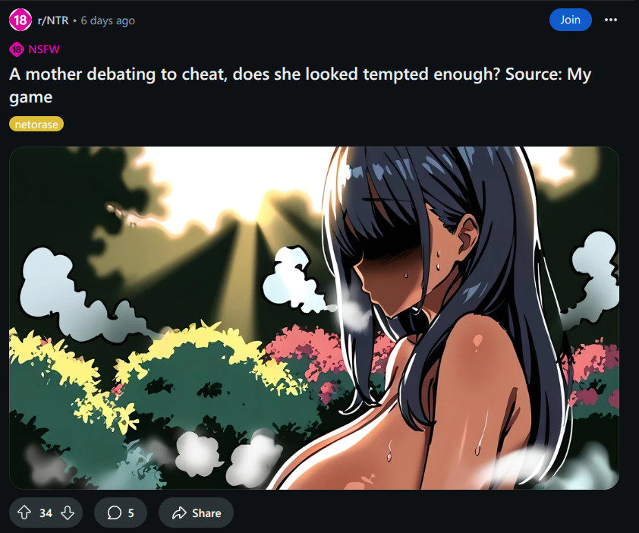Click the pink NSFW text label
Screen dimensions: 639x533
44,49
